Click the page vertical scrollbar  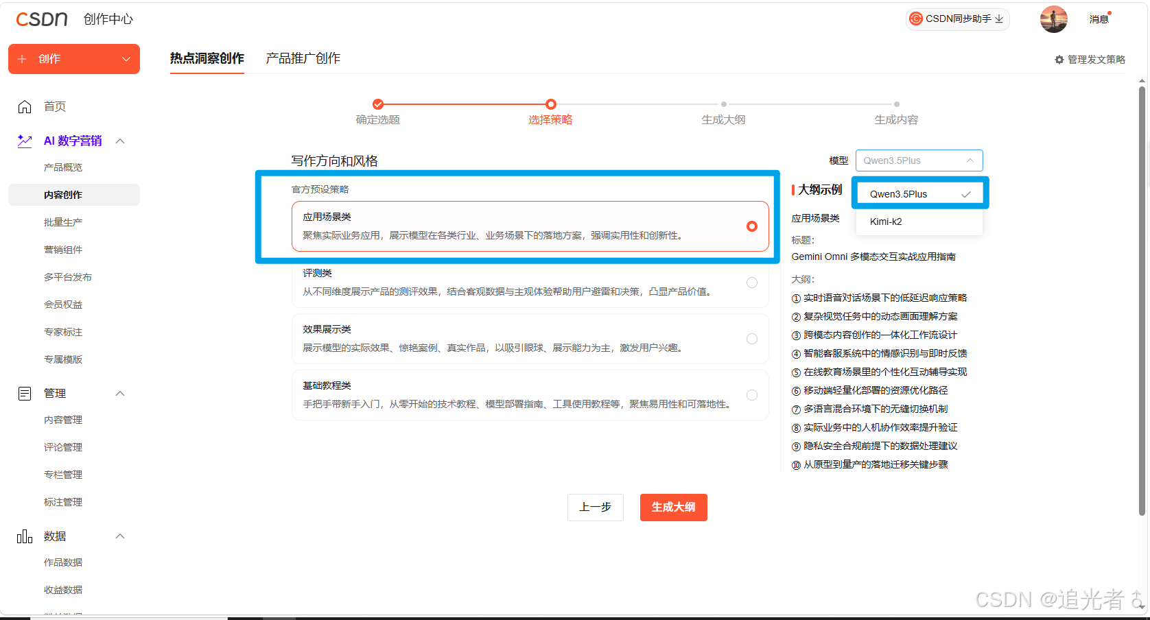[x=1142, y=300]
